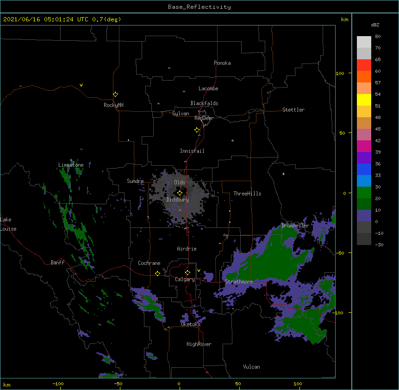Pick the bright green 20-30 dBZ swatch
Viewport: 399px width, 390px height.
pyautogui.click(x=364, y=193)
